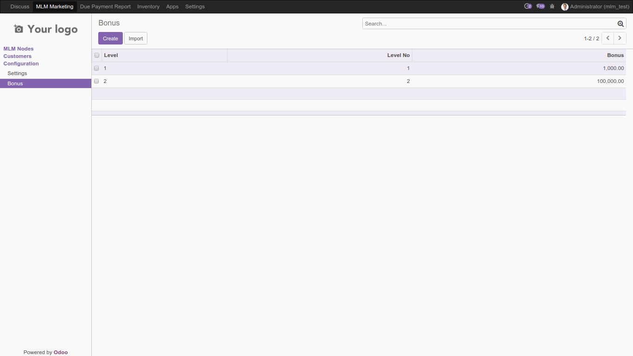The height and width of the screenshot is (356, 633).
Task: Switch to the Discuss application
Action: tap(19, 6)
